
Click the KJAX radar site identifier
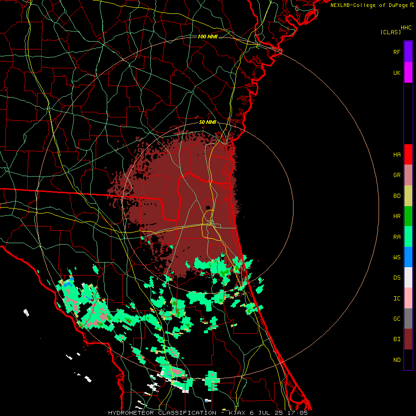coord(237,413)
